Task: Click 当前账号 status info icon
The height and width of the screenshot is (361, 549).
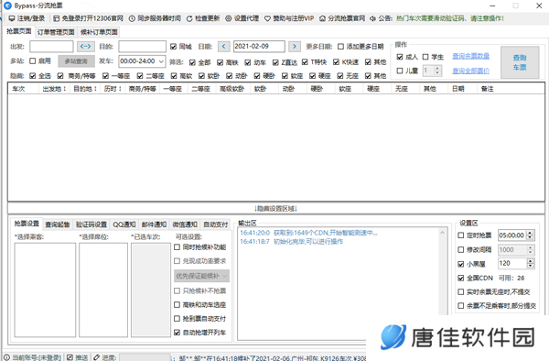Action: (6, 357)
